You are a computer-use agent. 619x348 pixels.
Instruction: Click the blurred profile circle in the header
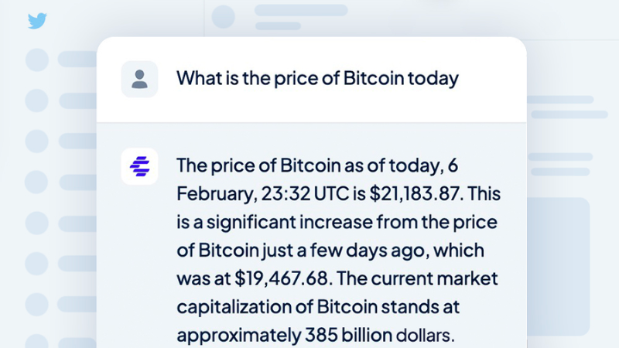point(223,17)
